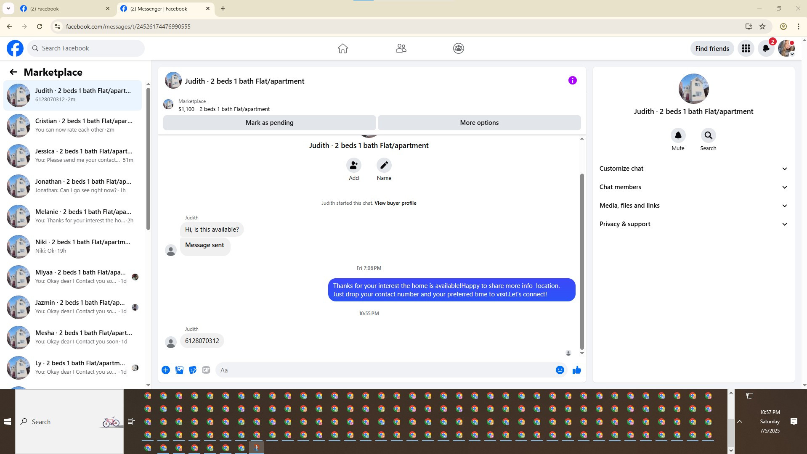Expand Chat members section
807x454 pixels.
[x=693, y=187]
